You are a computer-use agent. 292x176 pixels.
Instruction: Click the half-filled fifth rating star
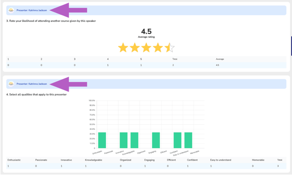click(169, 48)
